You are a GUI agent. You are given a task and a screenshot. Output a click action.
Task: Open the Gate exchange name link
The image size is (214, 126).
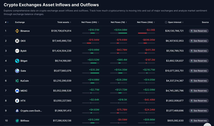(x=23, y=71)
